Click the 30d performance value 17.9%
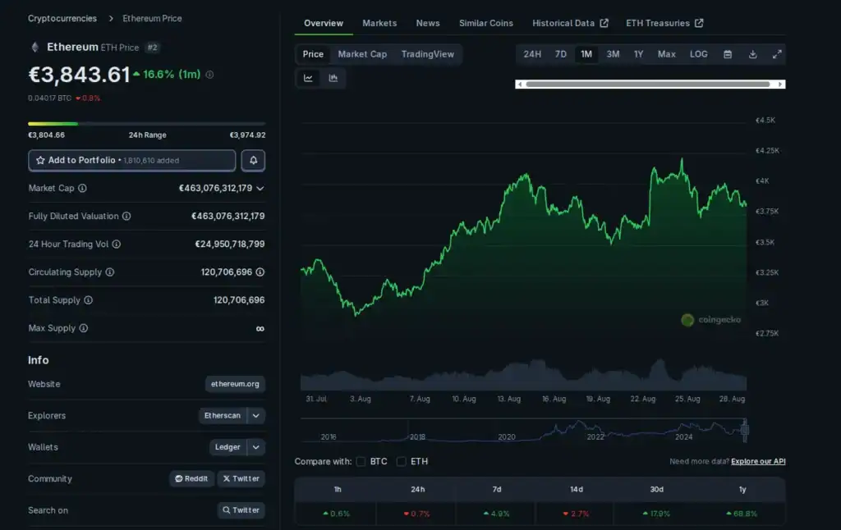Screen dimensions: 841x530 [656, 514]
